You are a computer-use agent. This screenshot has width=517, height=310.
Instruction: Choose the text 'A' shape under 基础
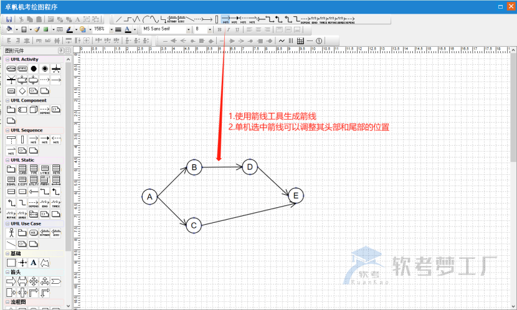point(34,263)
